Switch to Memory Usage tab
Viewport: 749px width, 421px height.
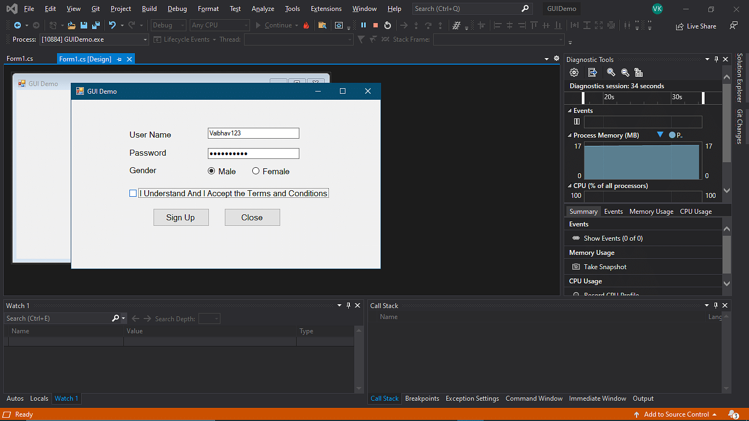651,212
